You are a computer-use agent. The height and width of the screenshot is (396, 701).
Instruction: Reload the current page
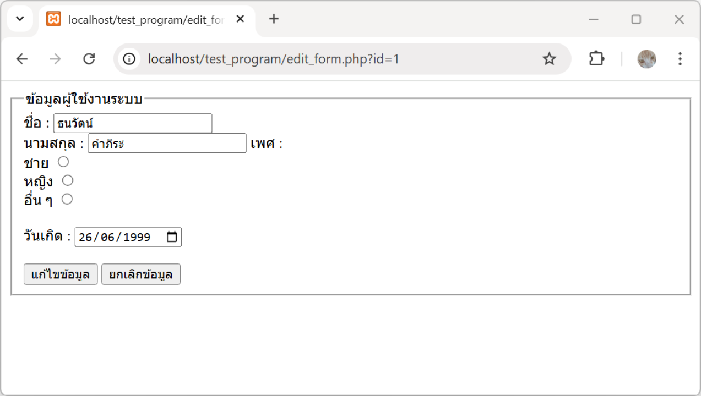click(x=89, y=59)
